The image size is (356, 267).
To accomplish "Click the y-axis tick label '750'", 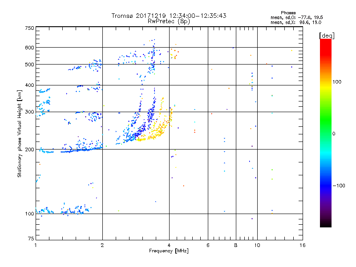I will 29,28.
